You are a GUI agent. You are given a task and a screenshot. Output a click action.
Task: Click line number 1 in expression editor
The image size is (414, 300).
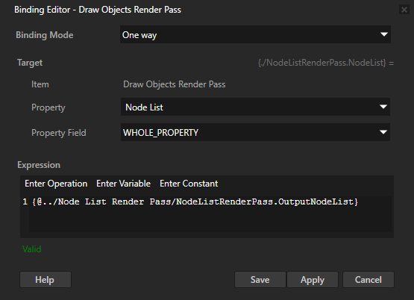point(25,202)
